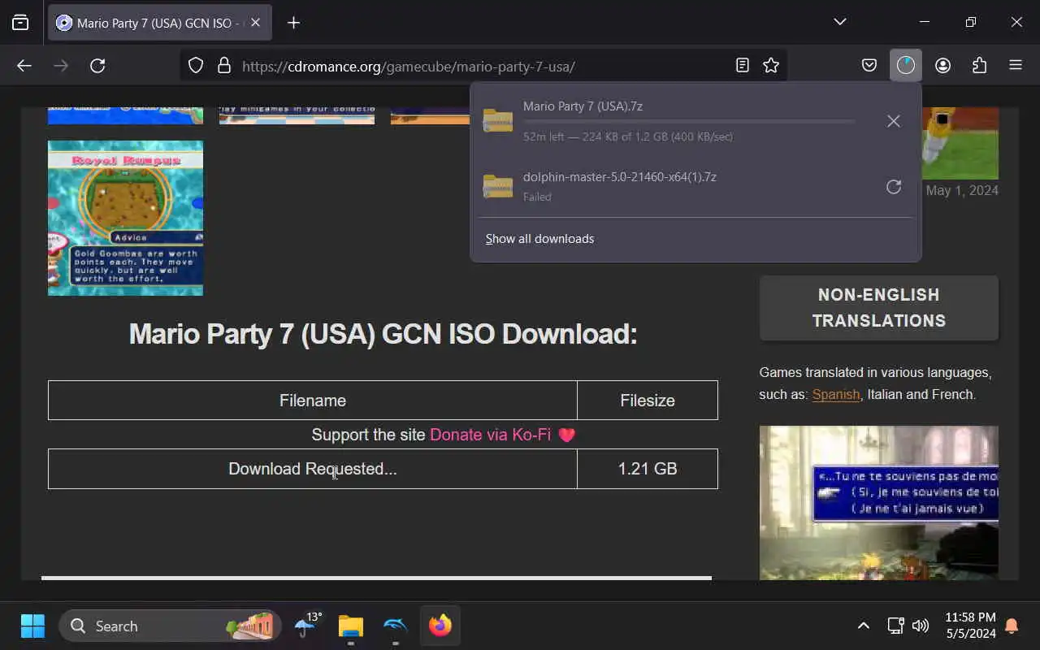The image size is (1040, 650).
Task: Open the notification bell icon
Action: tap(1012, 626)
